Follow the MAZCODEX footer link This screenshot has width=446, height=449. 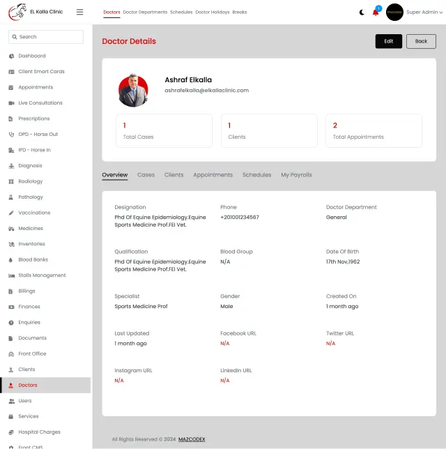coord(192,439)
